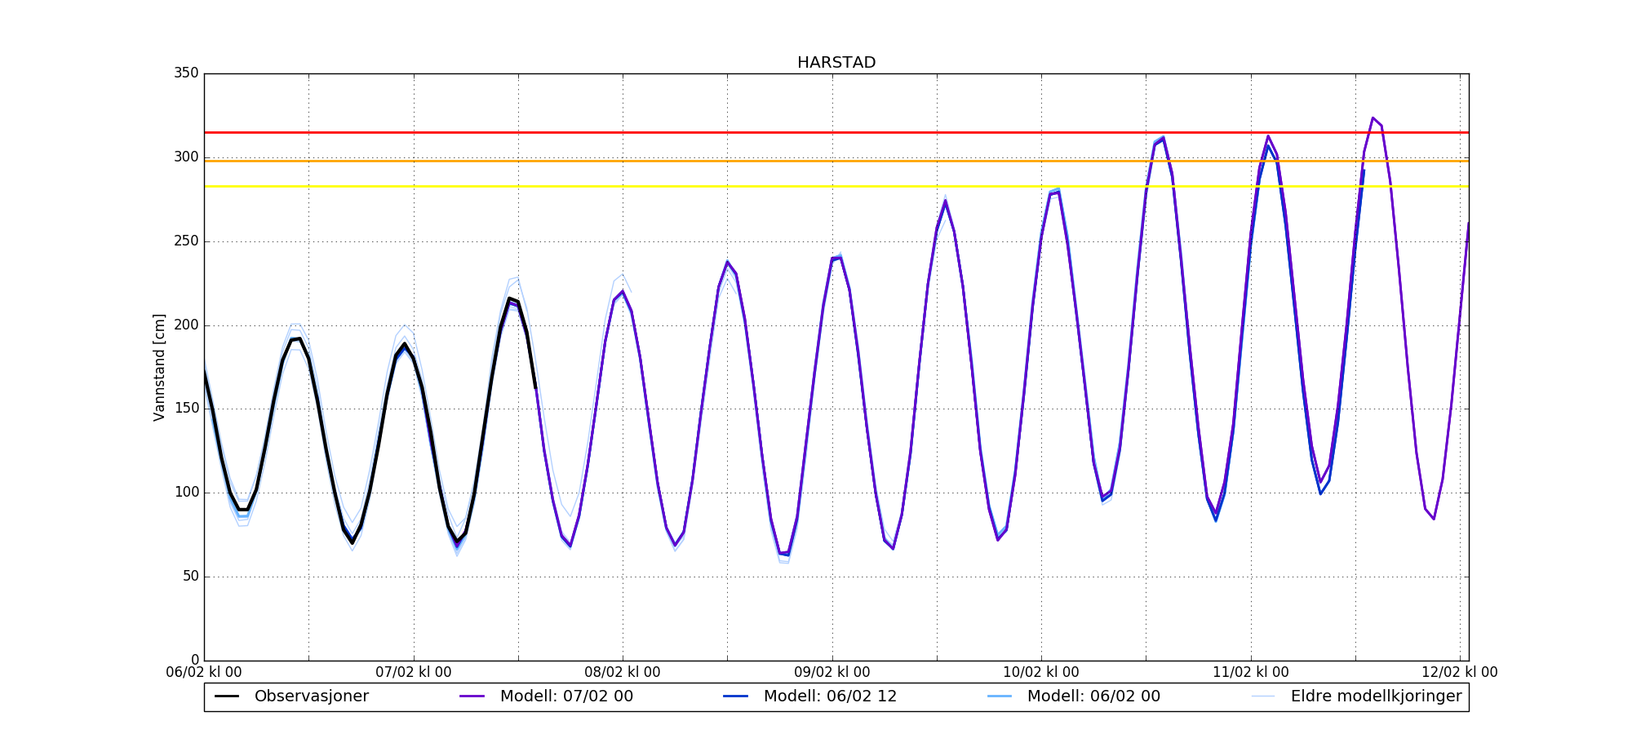
Task: Click the highest purple forecast peak above red line
Action: coord(1373,118)
